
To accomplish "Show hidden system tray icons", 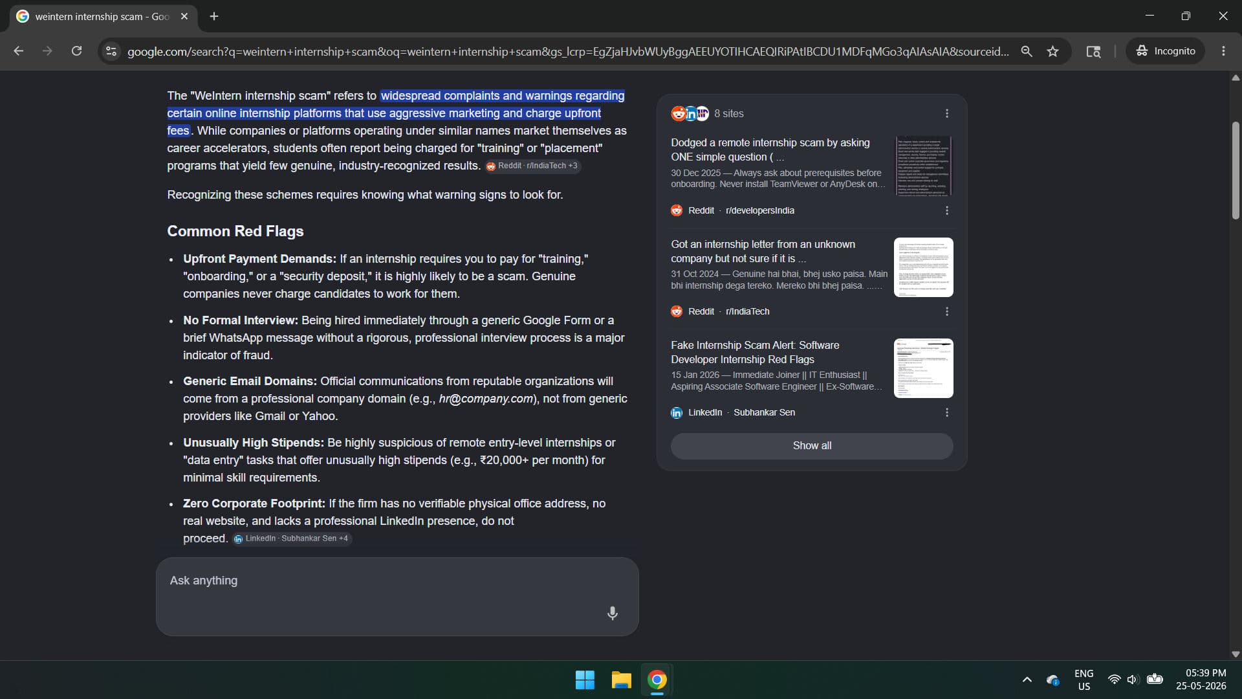I will click(1027, 680).
